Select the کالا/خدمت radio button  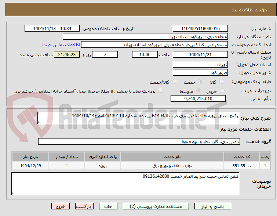[175, 82]
